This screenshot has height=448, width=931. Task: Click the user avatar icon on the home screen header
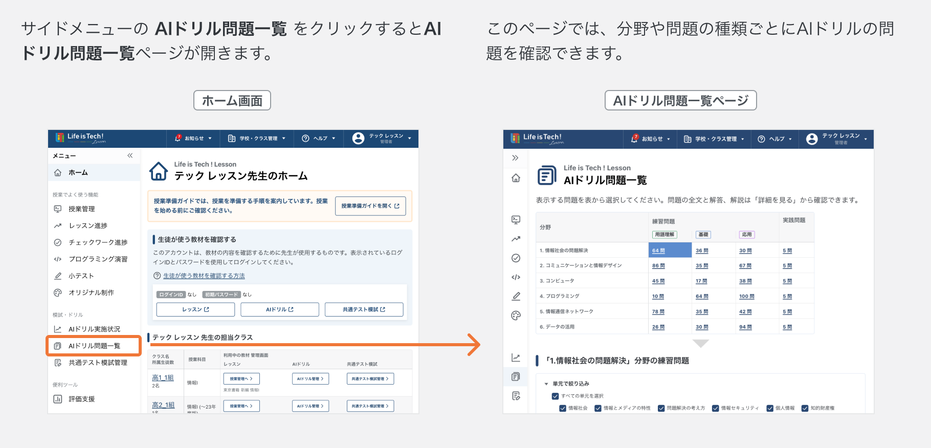[x=359, y=138]
